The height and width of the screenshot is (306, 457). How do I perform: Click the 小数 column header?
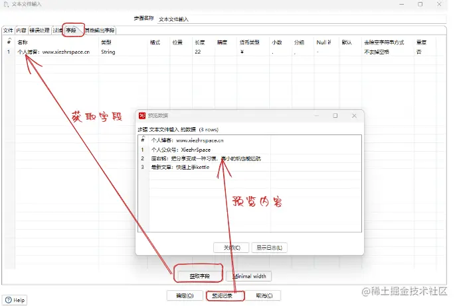(281, 42)
